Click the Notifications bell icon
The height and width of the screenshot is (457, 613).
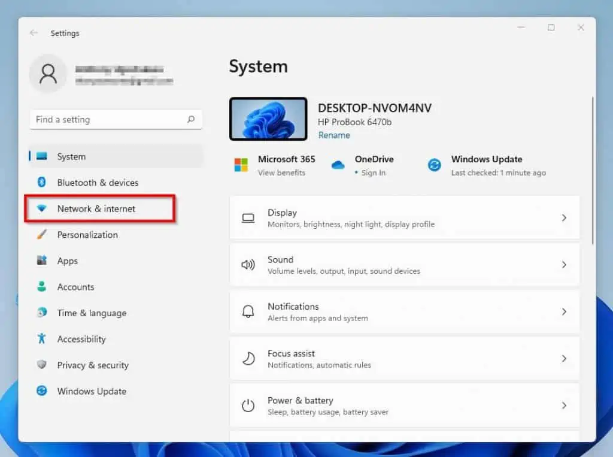click(x=248, y=311)
